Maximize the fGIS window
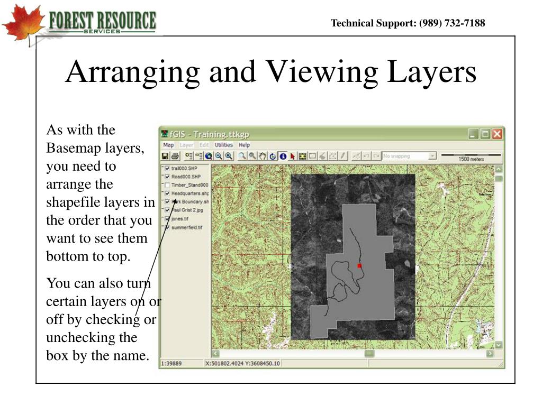The image size is (542, 406). (485, 134)
